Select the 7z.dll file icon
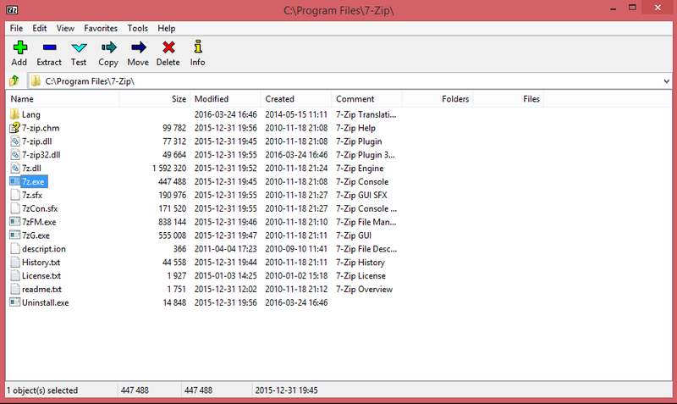This screenshot has width=677, height=404. (x=14, y=168)
